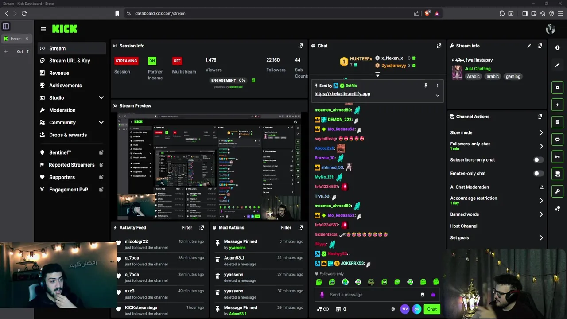Collapse the pinned message with the chevron
This screenshot has height=319, width=567.
(437, 95)
